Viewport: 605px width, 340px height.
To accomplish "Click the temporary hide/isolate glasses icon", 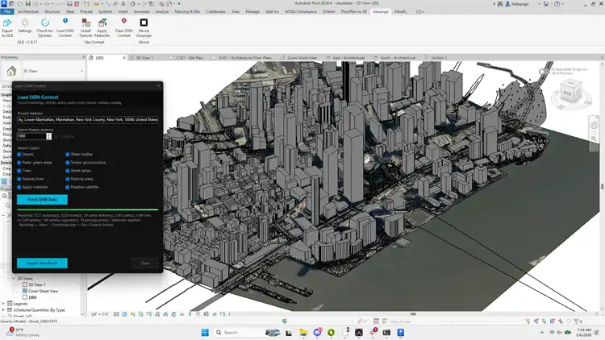I will coord(181,314).
